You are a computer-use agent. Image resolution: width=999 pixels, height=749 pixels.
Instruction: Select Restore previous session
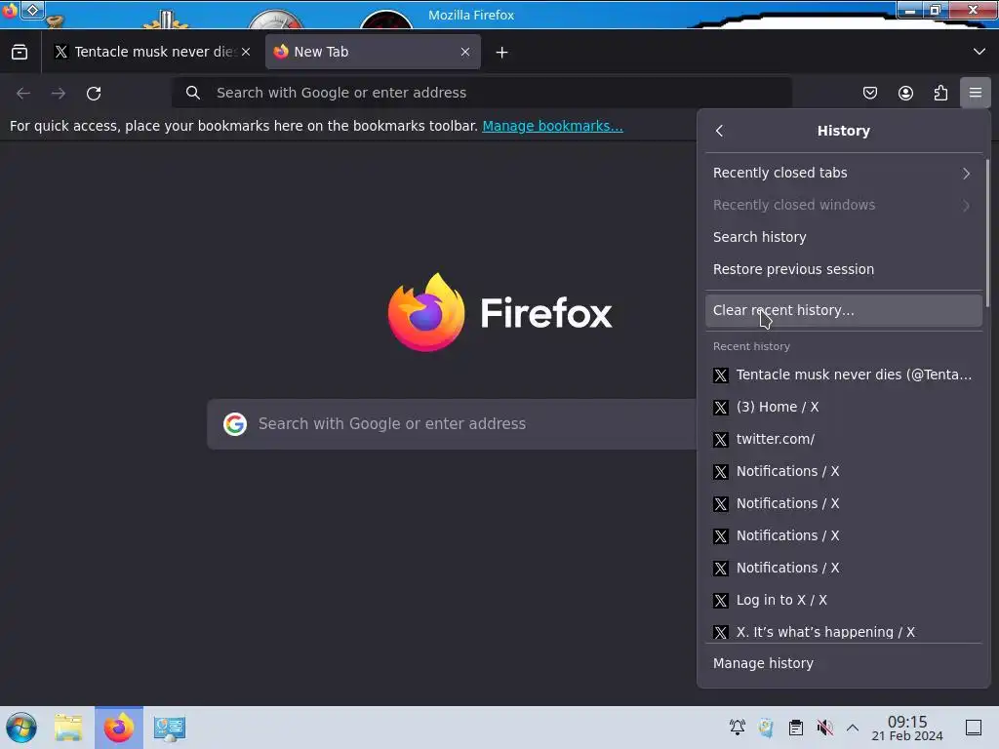[x=844, y=269]
